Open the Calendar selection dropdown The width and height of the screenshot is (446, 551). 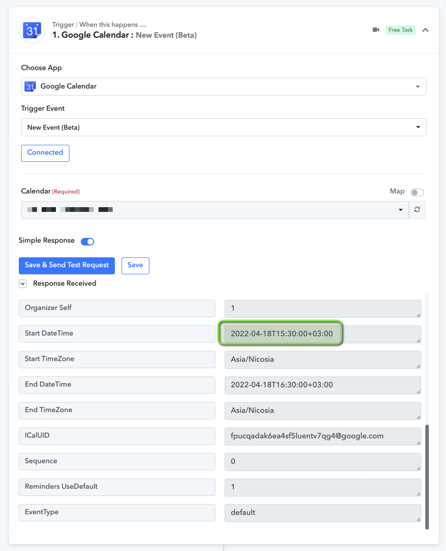[x=215, y=210]
